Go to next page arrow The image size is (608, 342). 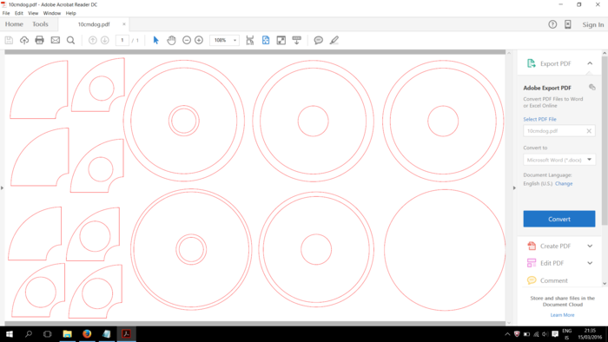coord(105,40)
